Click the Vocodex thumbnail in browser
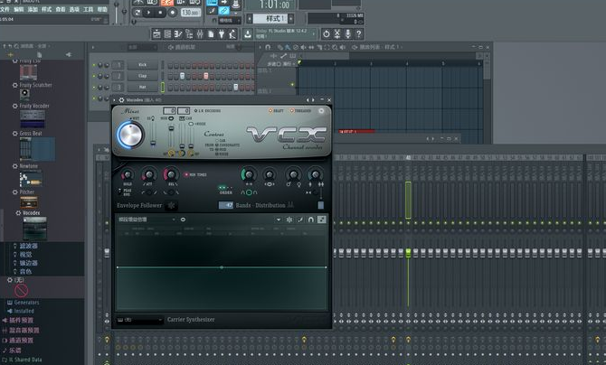This screenshot has height=365, width=606. 34,229
